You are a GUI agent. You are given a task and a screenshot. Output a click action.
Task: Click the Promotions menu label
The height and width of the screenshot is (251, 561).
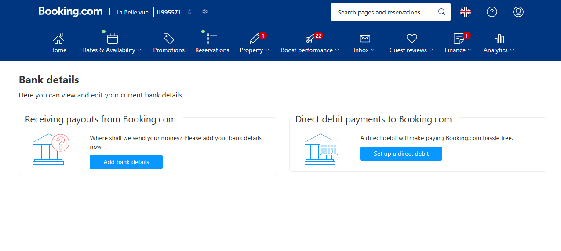point(169,50)
